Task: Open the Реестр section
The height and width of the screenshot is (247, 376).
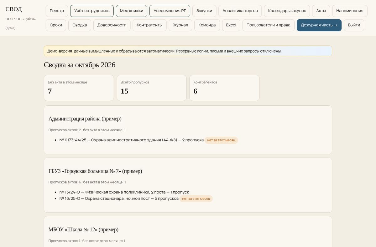Action: pos(57,11)
